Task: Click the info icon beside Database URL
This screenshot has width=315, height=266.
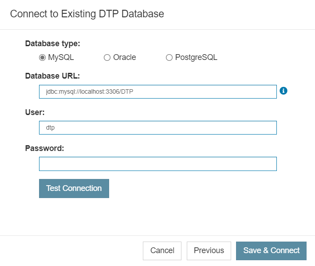Action: [283, 91]
